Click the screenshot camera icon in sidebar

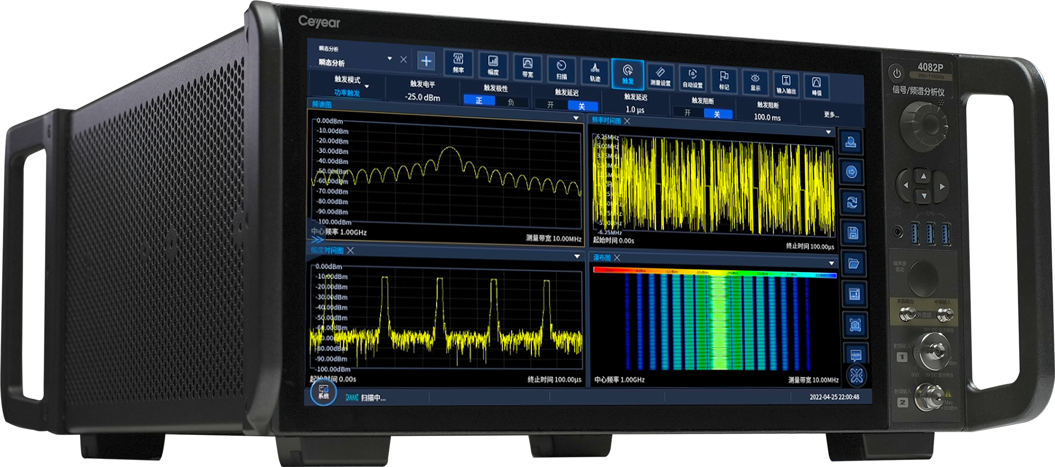[855, 325]
